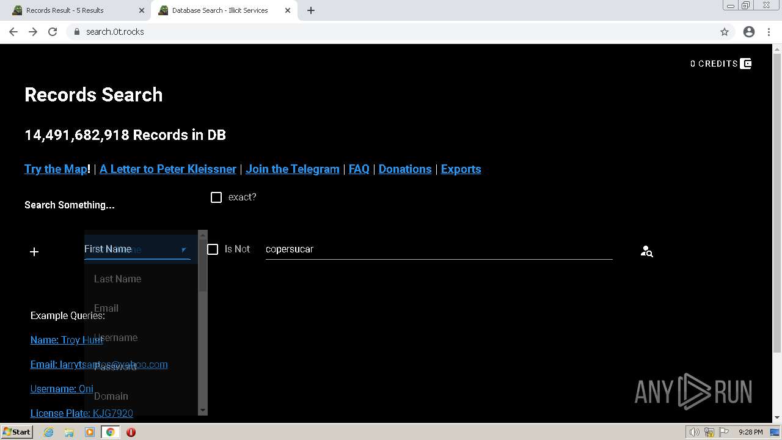Screen dimensions: 782x440
Task: Click the Name: Troy Hunt example query
Action: (x=67, y=340)
